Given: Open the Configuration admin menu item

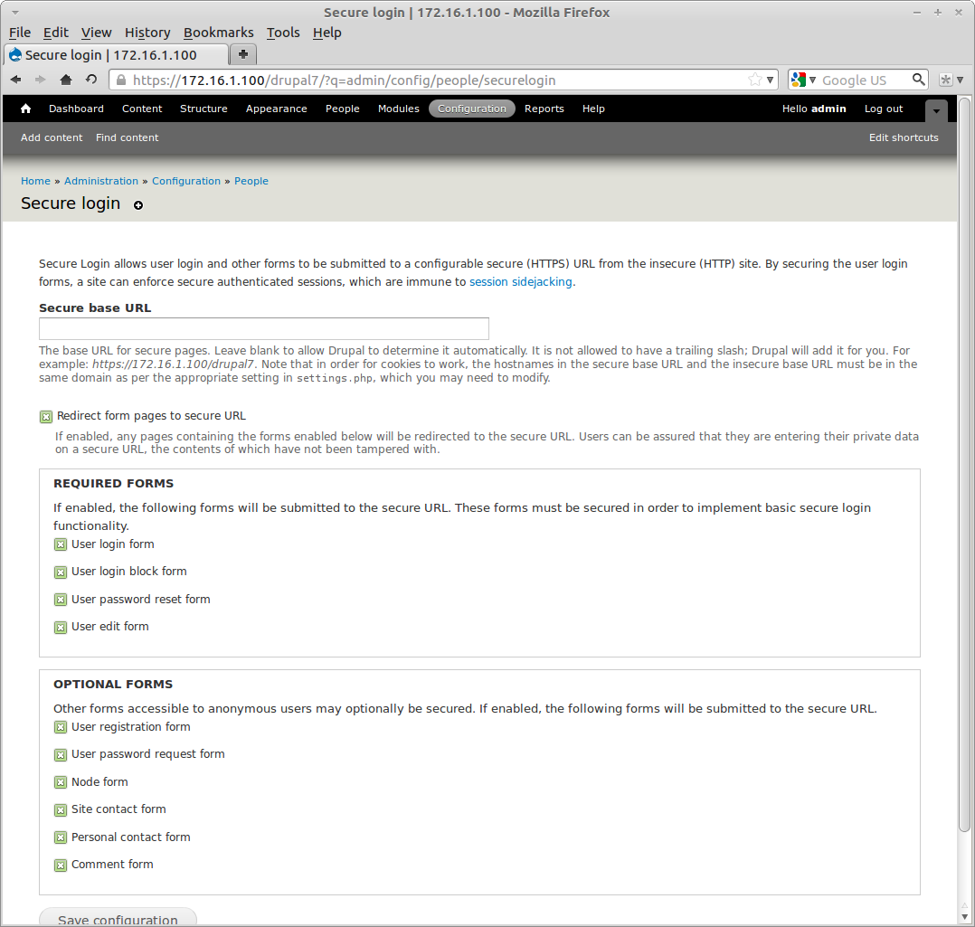Looking at the screenshot, I should 472,109.
